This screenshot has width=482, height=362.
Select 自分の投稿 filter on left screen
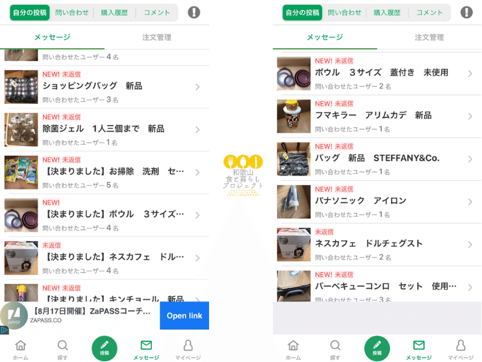pos(30,13)
